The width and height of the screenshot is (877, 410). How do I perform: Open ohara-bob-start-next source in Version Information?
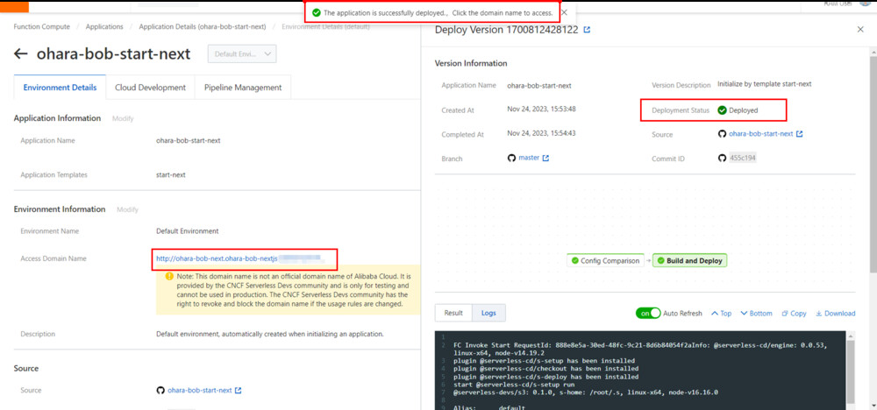(760, 134)
